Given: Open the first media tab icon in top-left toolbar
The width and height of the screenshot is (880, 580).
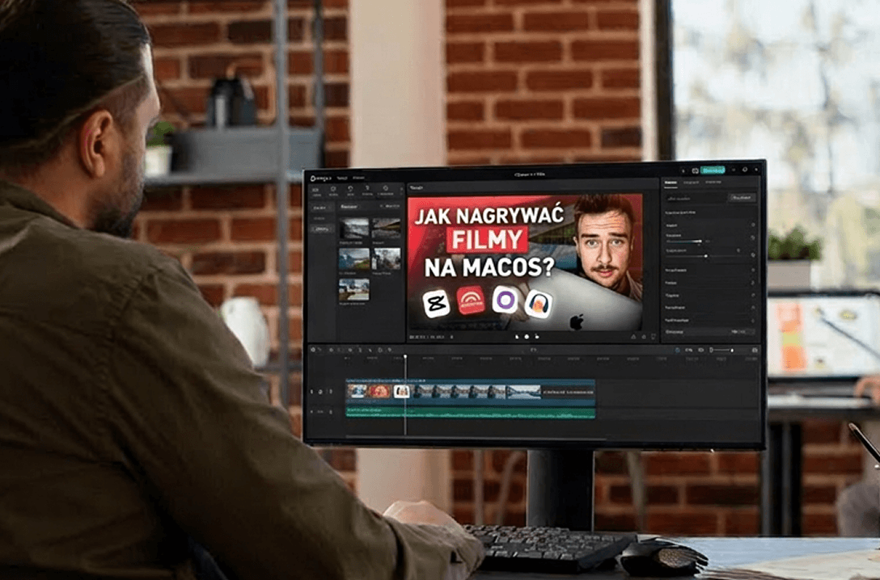Looking at the screenshot, I should [x=316, y=191].
